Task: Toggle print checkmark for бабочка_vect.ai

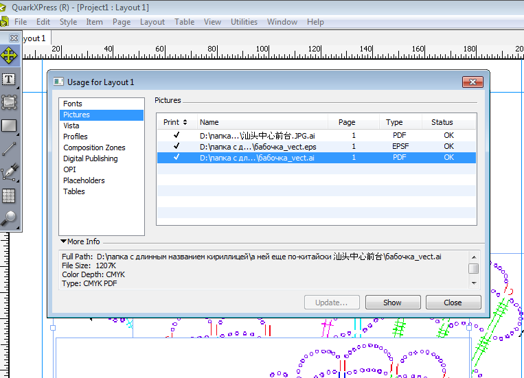Action: [176, 157]
